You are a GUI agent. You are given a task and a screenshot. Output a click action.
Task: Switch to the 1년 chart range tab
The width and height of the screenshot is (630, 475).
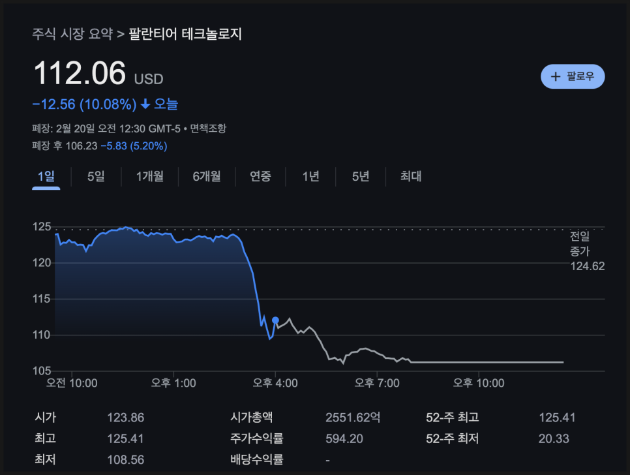310,176
